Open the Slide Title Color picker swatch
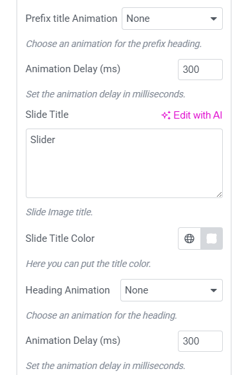 click(x=212, y=239)
